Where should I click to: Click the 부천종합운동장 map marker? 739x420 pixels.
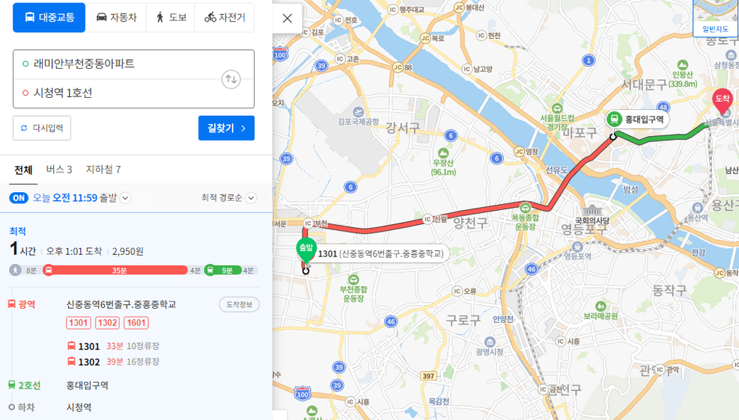(353, 280)
